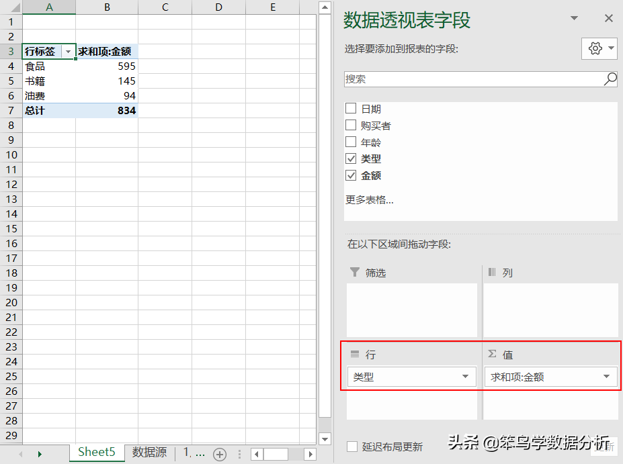Check the 年龄 field checkbox

(351, 142)
